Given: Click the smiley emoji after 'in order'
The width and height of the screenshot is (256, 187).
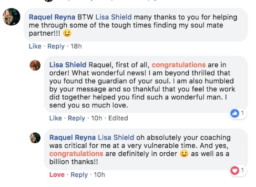Looking at the screenshot, I should coord(184,154).
